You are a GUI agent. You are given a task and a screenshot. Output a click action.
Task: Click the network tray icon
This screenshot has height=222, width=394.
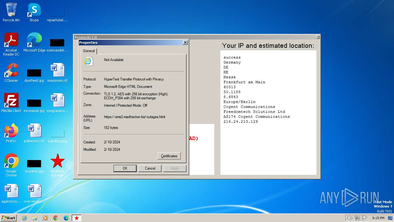[357, 218]
